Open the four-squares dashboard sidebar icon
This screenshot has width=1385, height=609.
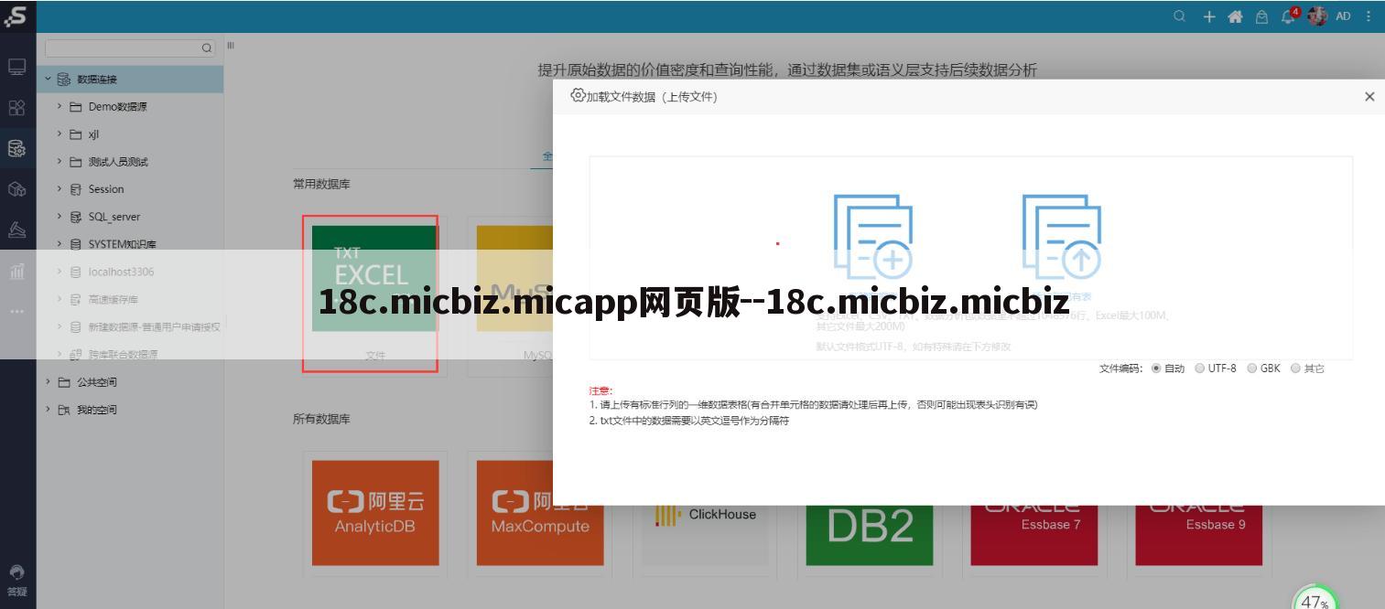[x=16, y=108]
